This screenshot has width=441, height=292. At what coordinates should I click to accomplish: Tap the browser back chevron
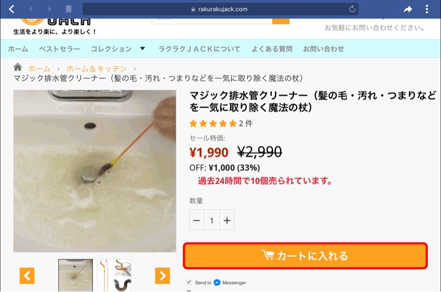pyautogui.click(x=12, y=9)
